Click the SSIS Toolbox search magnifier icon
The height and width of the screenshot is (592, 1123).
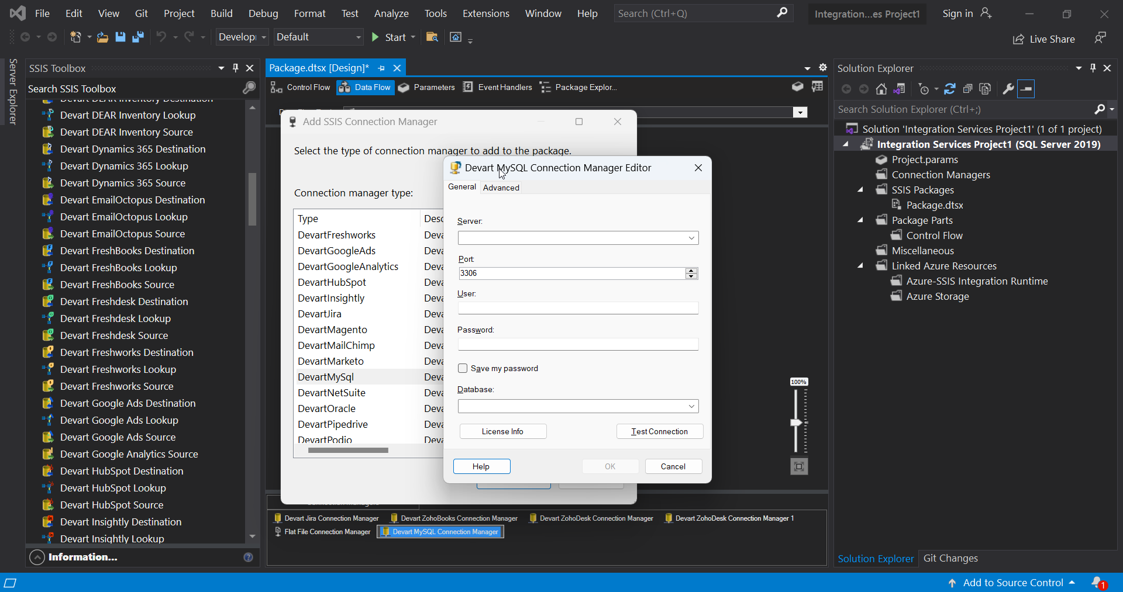coord(249,88)
